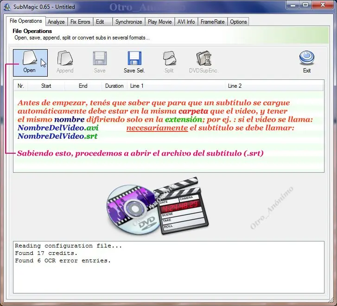Go to the Synchronize tab

click(x=129, y=22)
